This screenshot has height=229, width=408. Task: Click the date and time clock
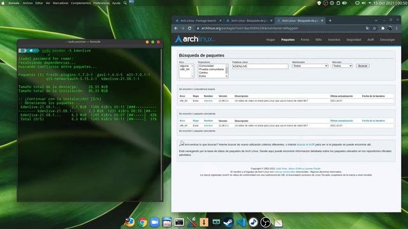point(390,3)
